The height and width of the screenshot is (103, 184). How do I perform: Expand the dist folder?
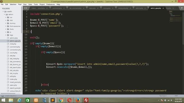coord(6,20)
